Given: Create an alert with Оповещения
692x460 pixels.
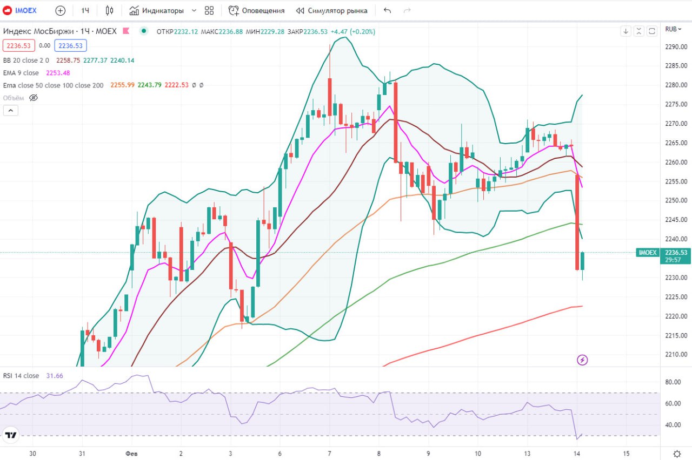Looking at the screenshot, I should tap(257, 10).
